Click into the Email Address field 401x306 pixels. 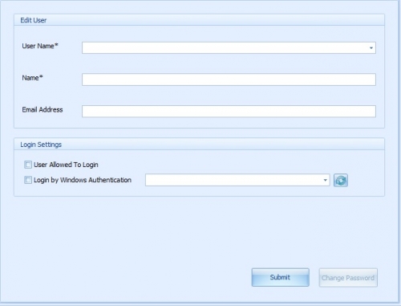229,112
